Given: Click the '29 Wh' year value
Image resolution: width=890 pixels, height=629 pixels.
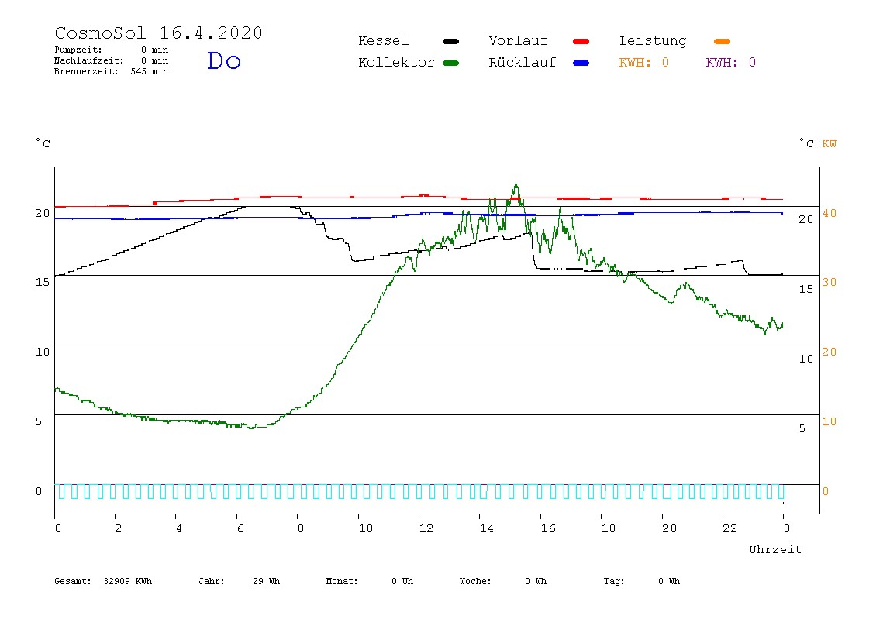Looking at the screenshot, I should coord(266,581).
